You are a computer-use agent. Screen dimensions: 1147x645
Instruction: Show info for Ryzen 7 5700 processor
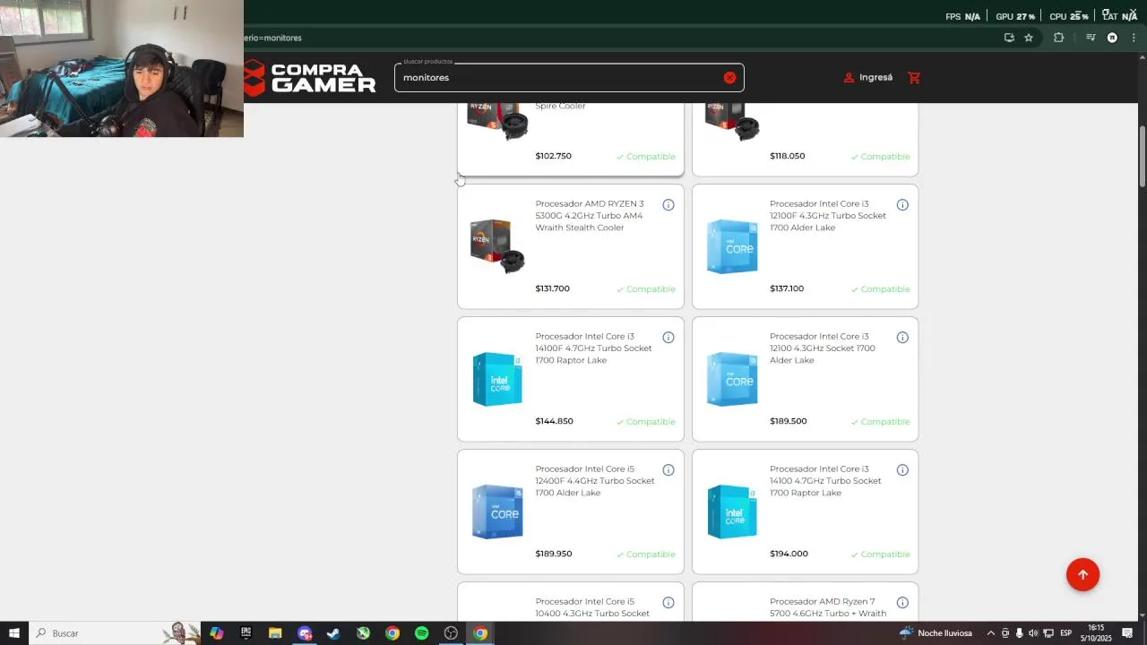[902, 603]
